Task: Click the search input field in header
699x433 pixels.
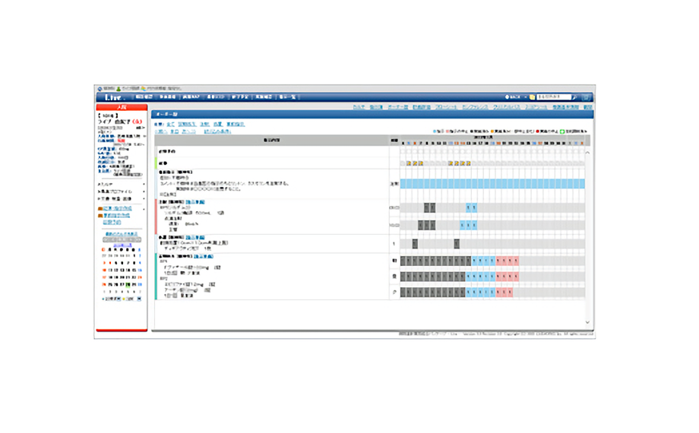Action: 553,97
